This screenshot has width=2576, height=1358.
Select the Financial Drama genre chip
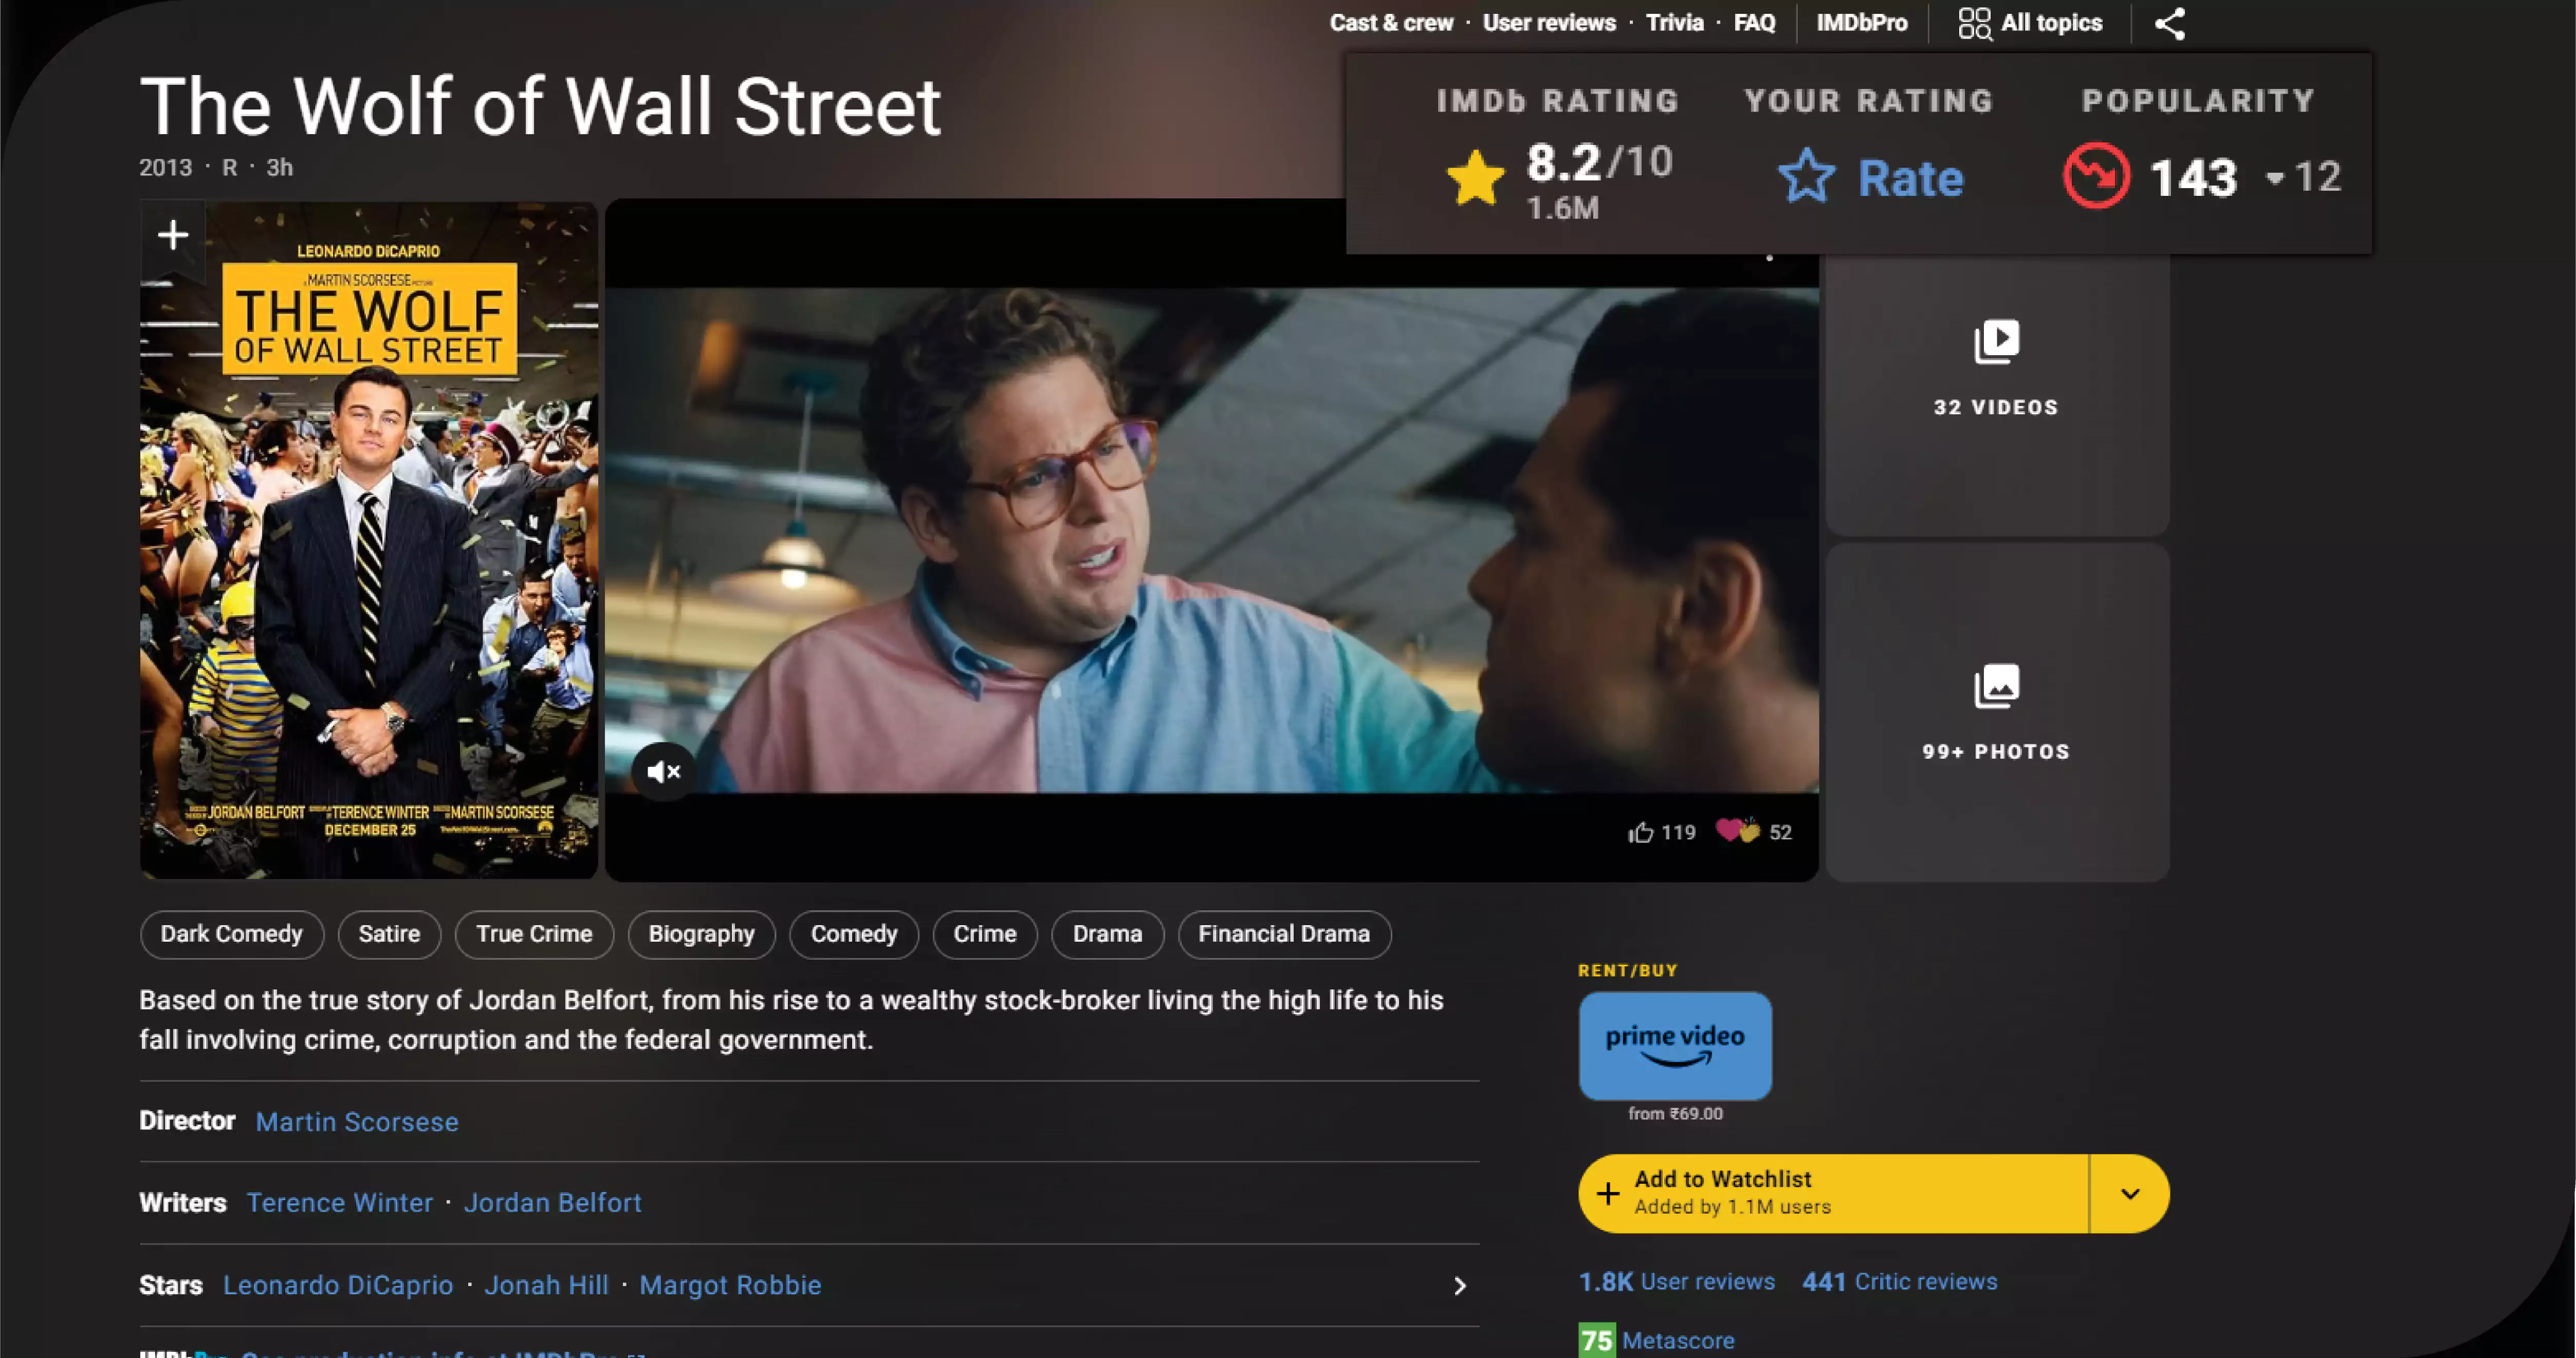click(1284, 934)
